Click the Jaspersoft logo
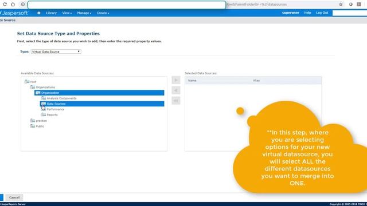This screenshot has height=206, width=367. tap(14, 13)
